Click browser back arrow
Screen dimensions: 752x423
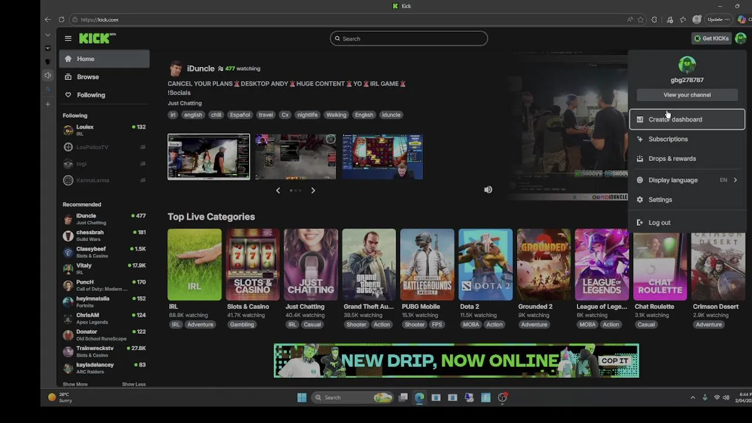coord(48,19)
